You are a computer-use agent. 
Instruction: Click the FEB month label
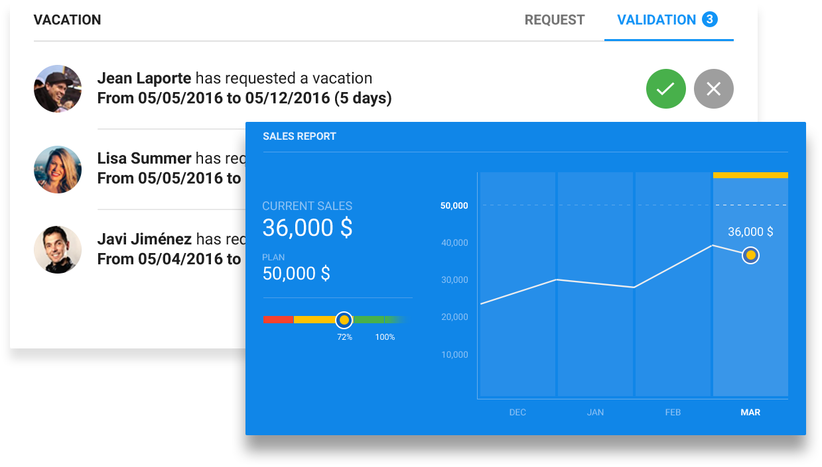[673, 413]
